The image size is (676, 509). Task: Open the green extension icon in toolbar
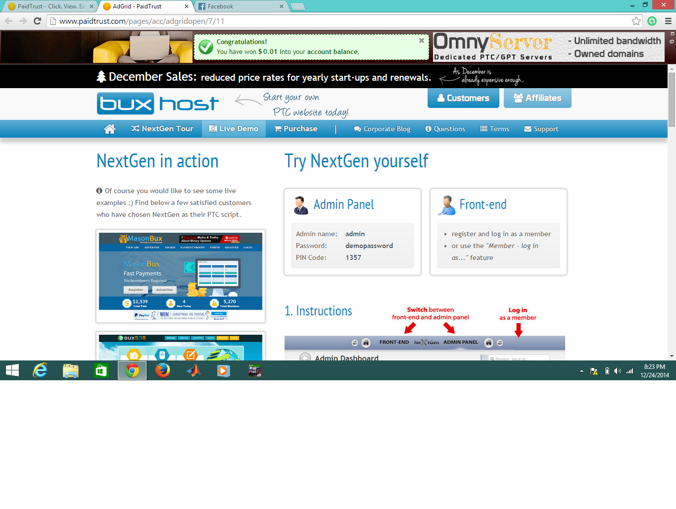pos(652,21)
